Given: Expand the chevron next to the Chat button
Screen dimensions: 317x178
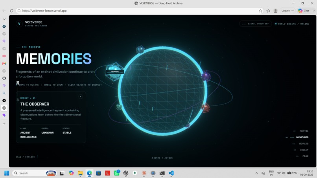Looking at the screenshot, I should [313, 11].
